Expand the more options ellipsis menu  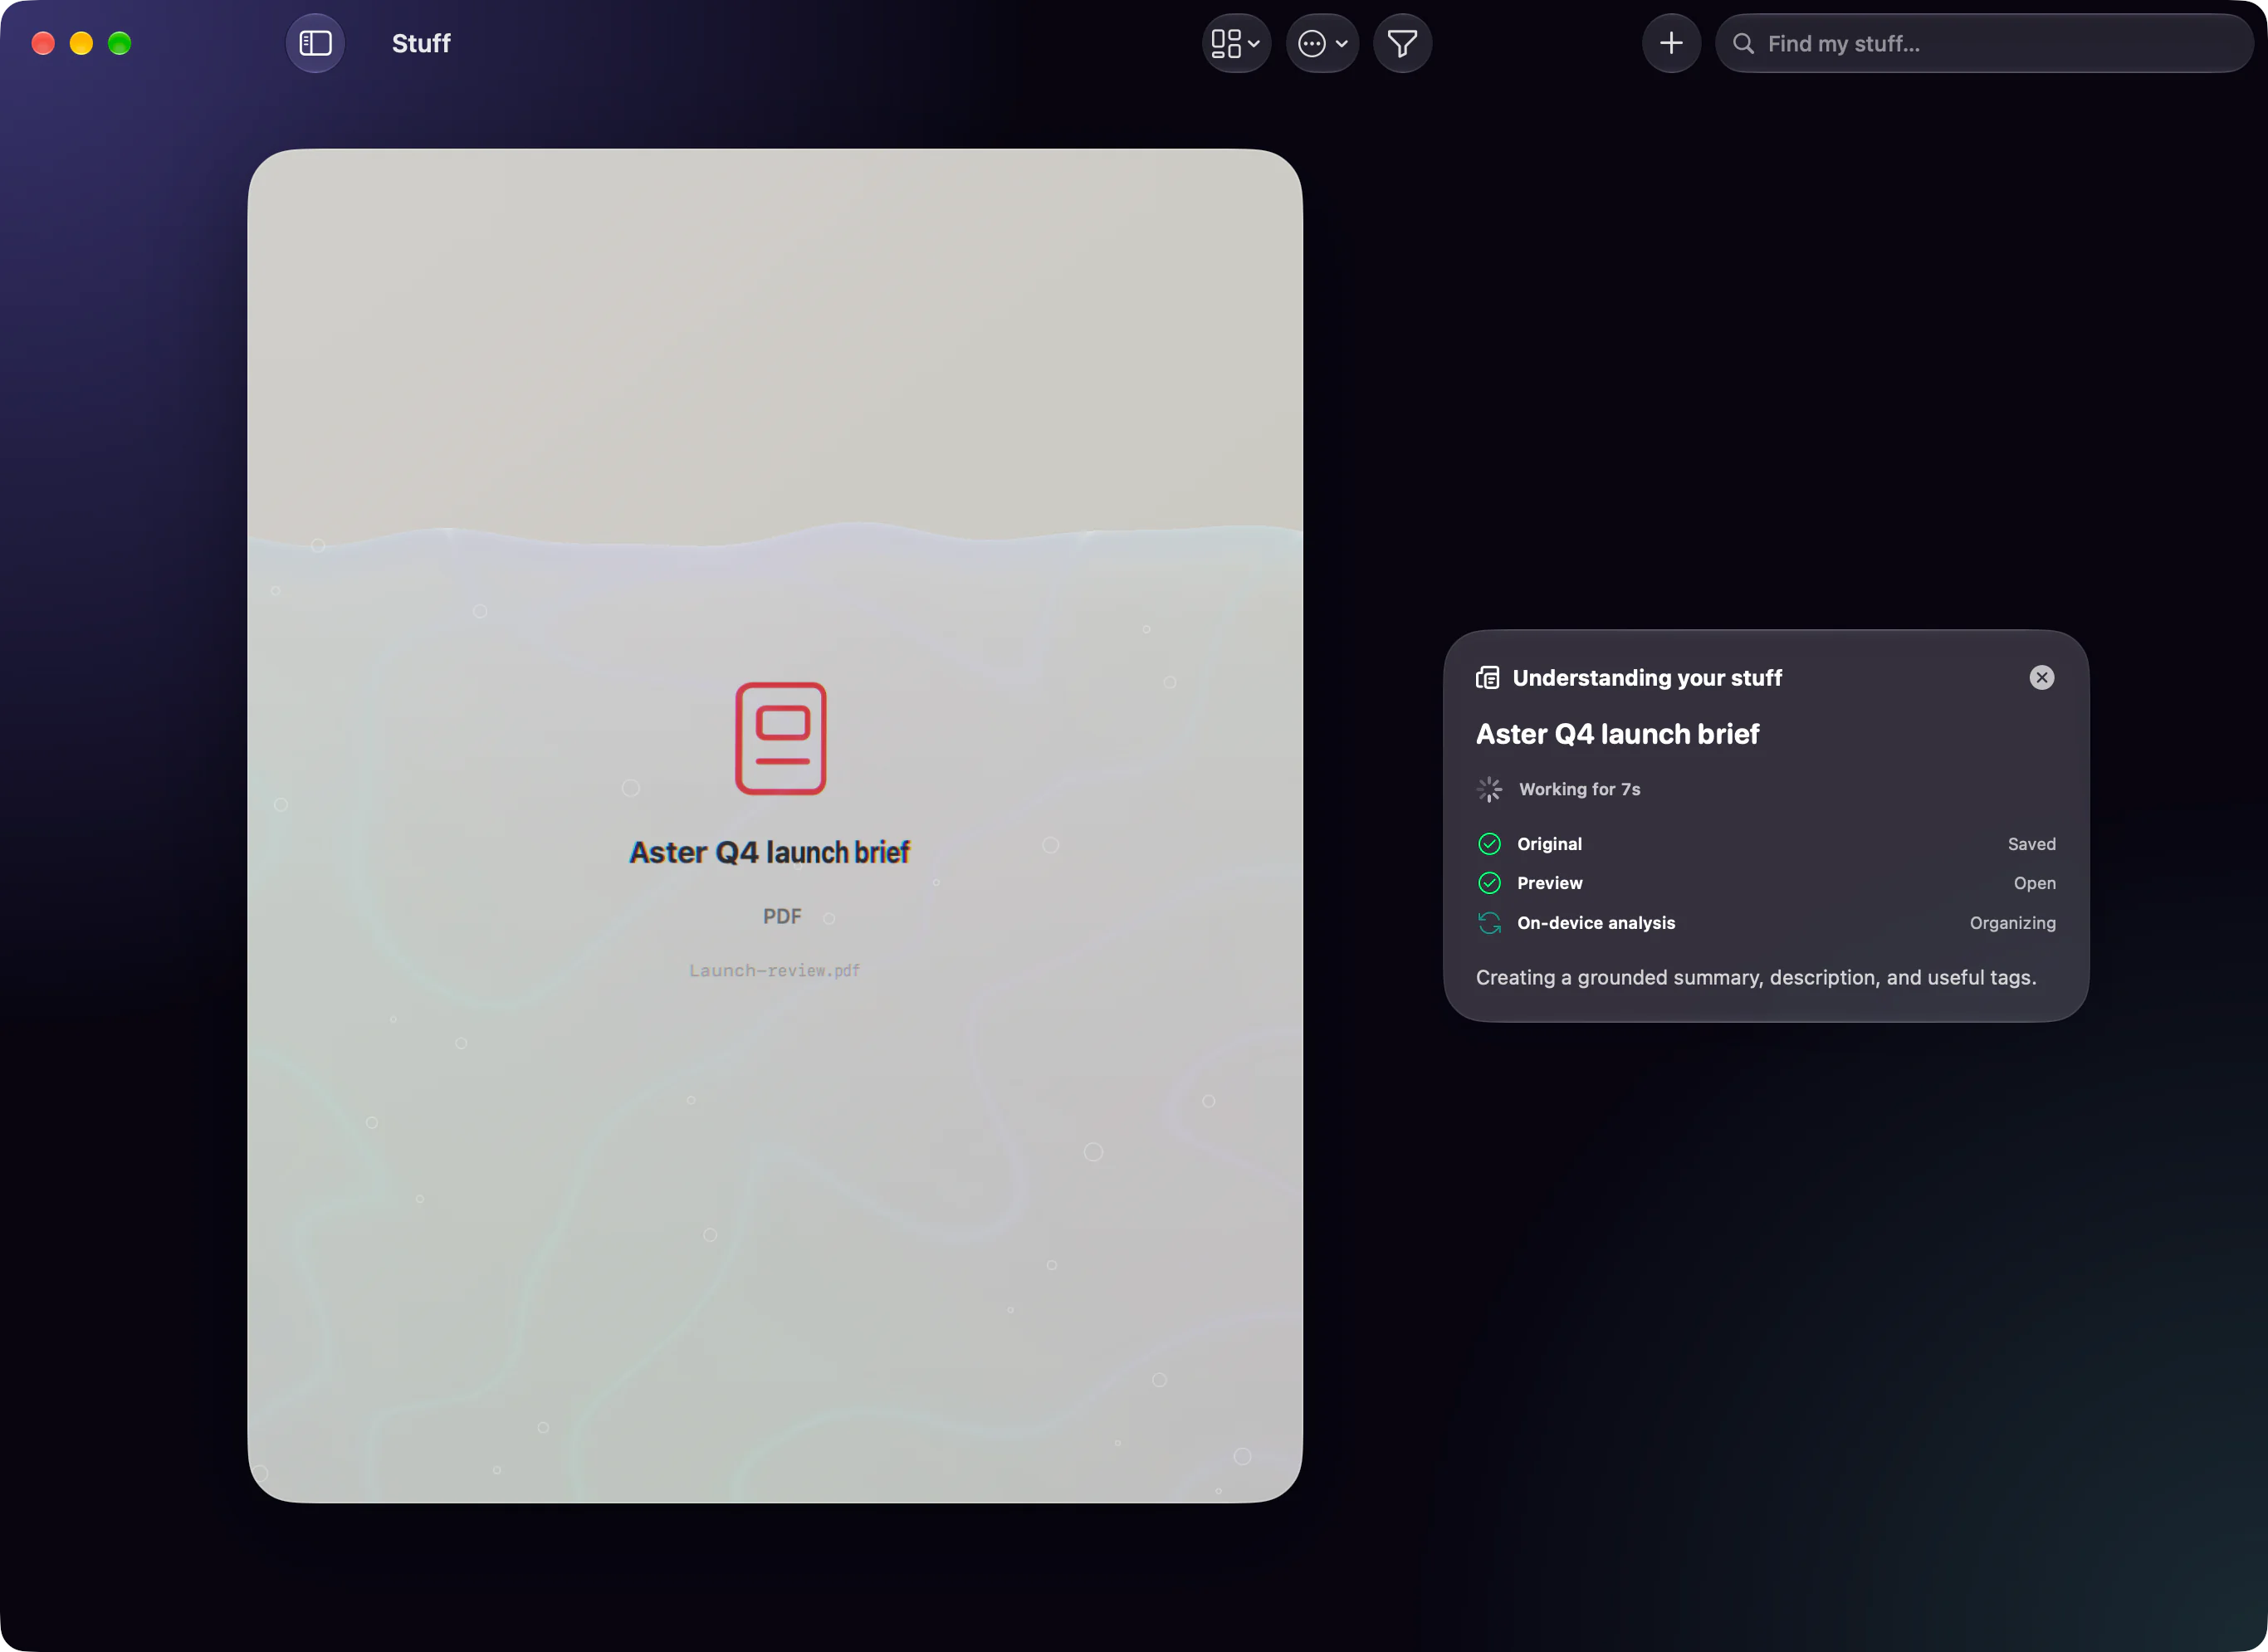coord(1322,43)
